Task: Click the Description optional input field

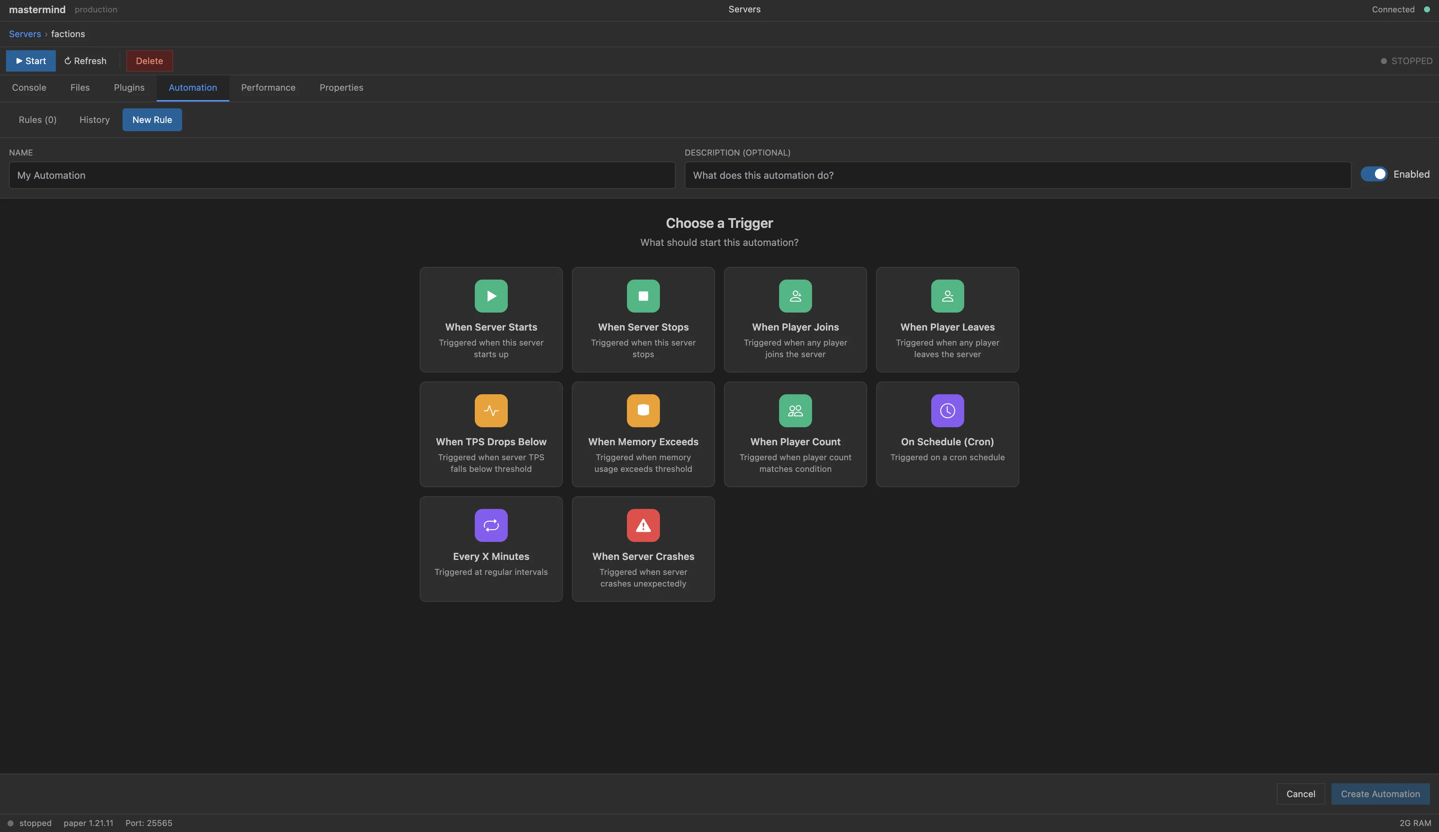Action: click(1017, 175)
